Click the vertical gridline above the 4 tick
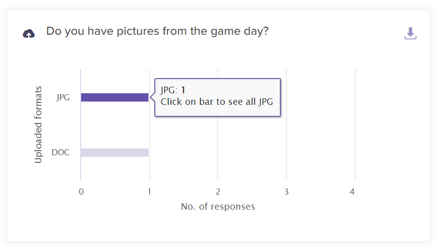This screenshot has width=439, height=250. pyautogui.click(x=355, y=126)
